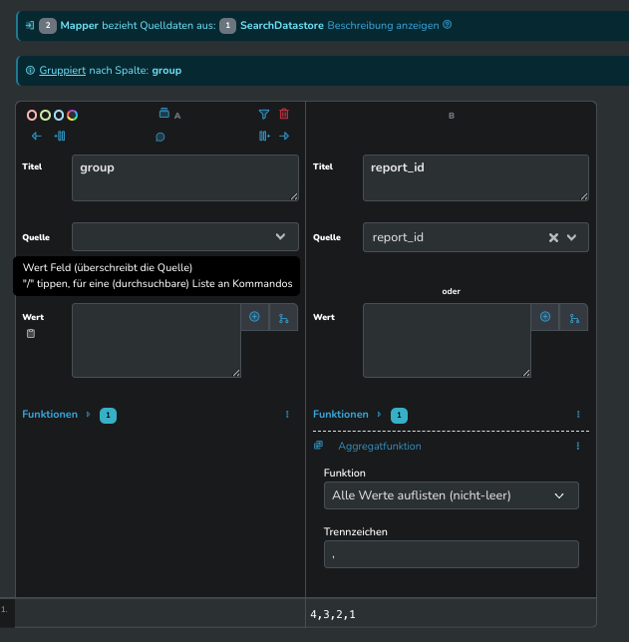Click the Wert text area in column A
This screenshot has height=642, width=629.
157,340
